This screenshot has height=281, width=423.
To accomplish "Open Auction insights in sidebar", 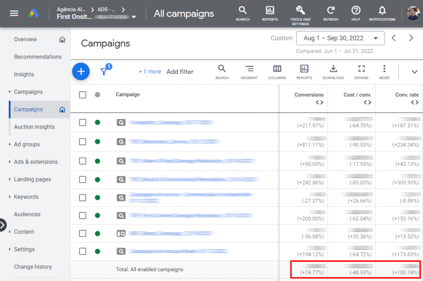I will click(34, 127).
